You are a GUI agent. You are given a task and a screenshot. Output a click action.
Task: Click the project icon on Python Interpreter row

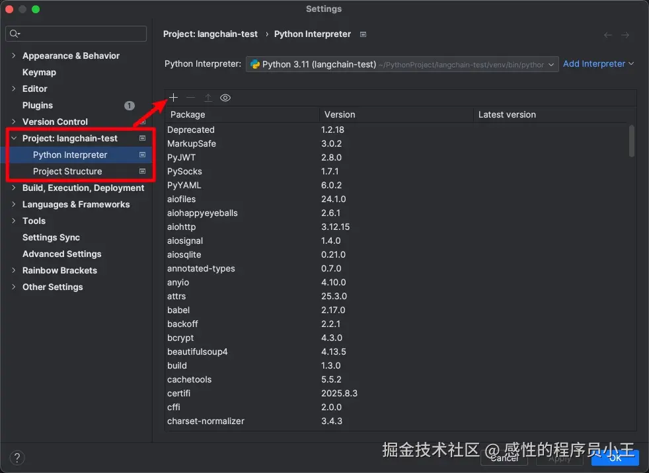142,155
